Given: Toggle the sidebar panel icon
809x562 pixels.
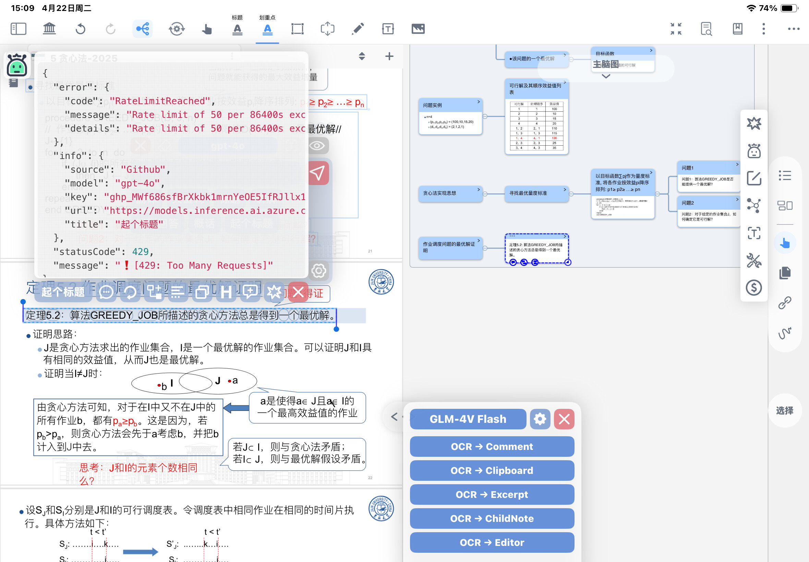Looking at the screenshot, I should (18, 28).
